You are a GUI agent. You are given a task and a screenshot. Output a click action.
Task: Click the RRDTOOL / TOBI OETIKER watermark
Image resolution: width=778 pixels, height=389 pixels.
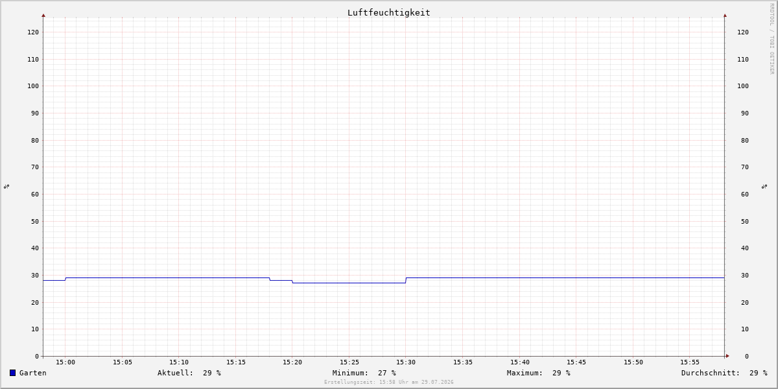(772, 38)
